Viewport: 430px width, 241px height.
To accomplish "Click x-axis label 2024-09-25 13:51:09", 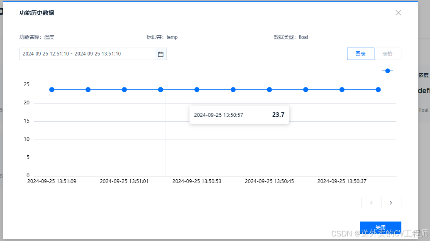I will [52, 181].
